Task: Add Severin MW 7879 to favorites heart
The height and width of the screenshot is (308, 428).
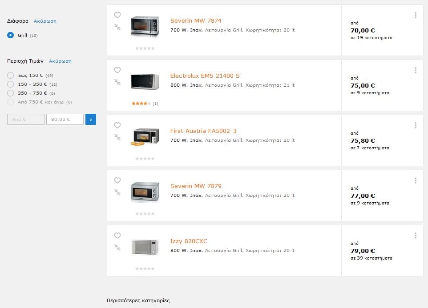Action: point(117,180)
